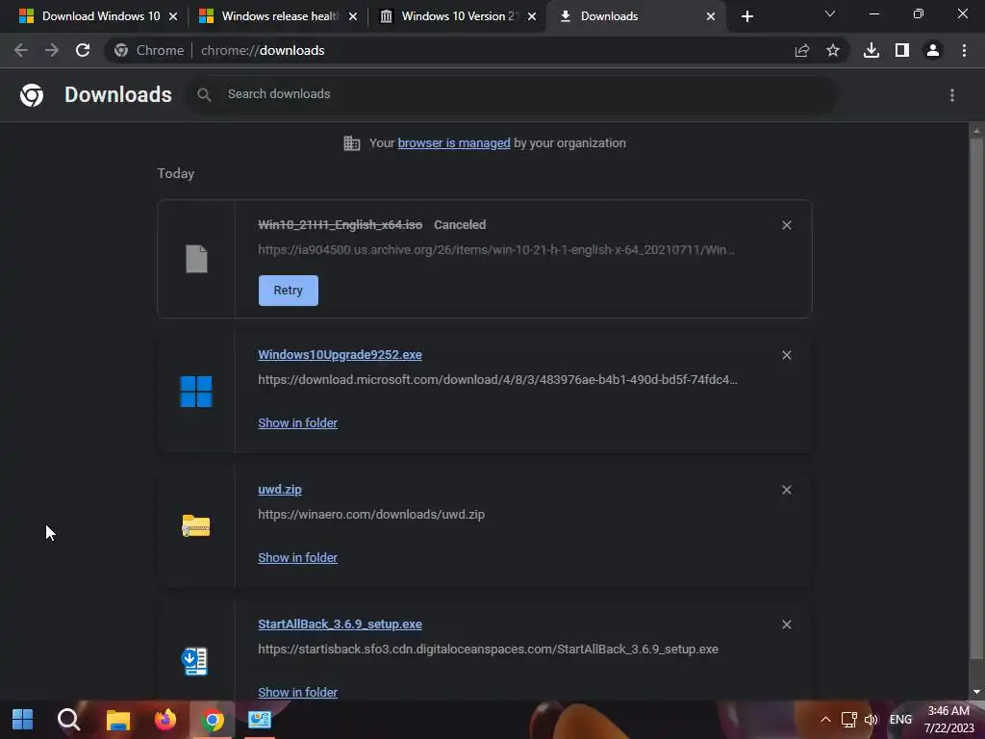Open taskbar Search
This screenshot has width=985, height=739.
[68, 720]
